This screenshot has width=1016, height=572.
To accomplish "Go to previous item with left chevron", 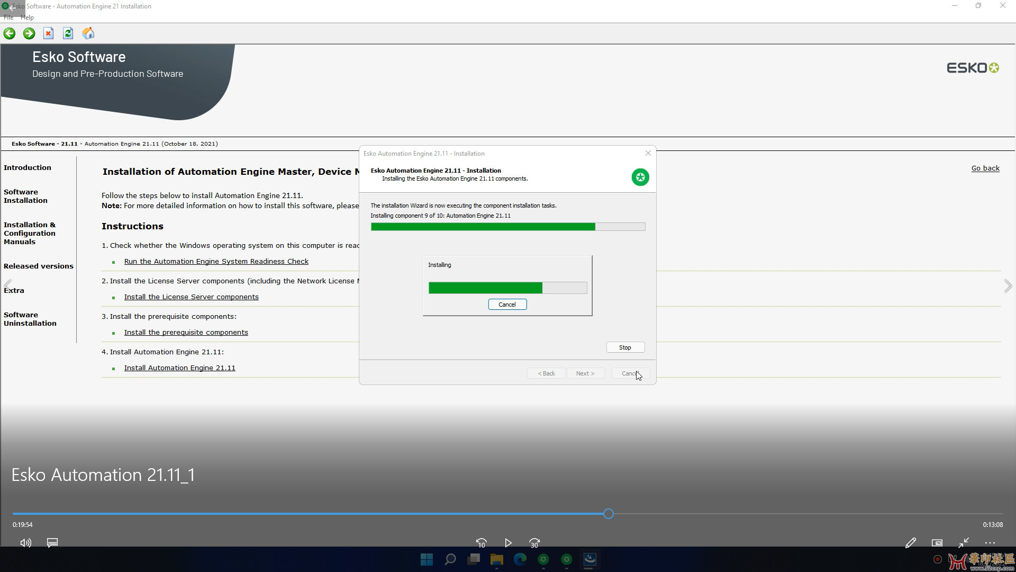I will coord(7,286).
